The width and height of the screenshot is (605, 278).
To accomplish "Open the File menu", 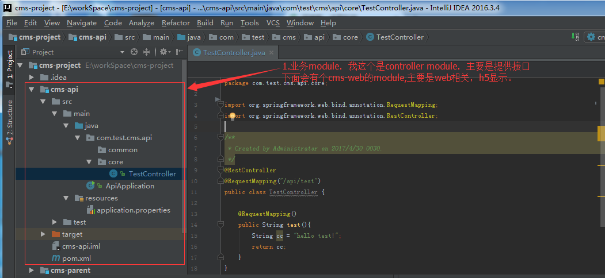I will [12, 23].
